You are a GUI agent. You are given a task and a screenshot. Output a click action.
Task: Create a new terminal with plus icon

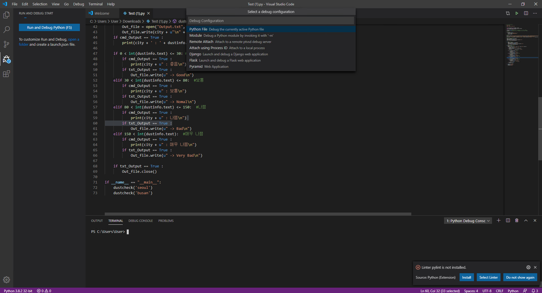click(x=499, y=220)
